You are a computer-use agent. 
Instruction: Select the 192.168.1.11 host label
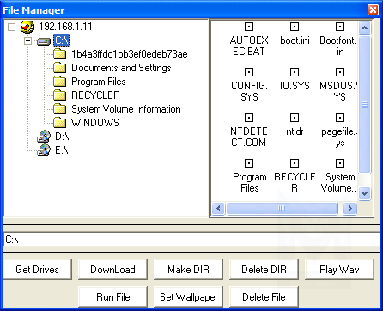65,27
